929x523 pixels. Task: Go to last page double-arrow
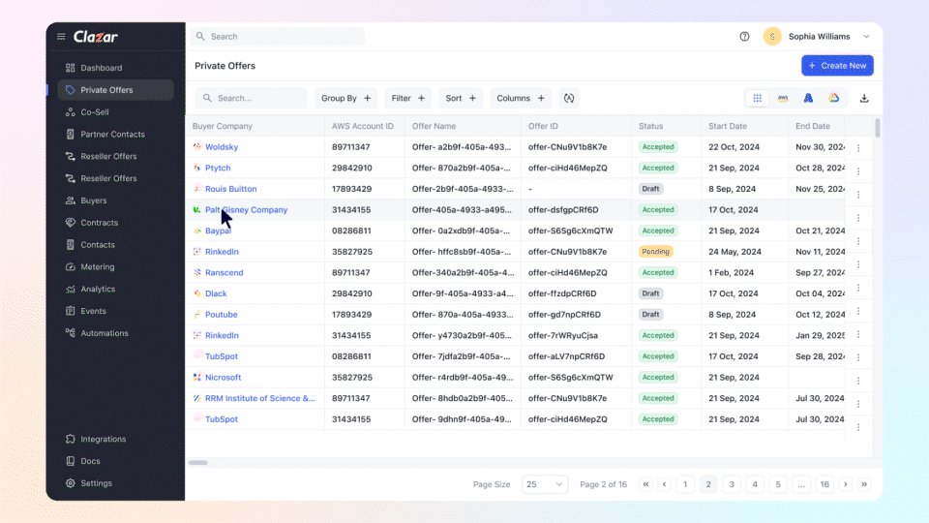pos(864,484)
